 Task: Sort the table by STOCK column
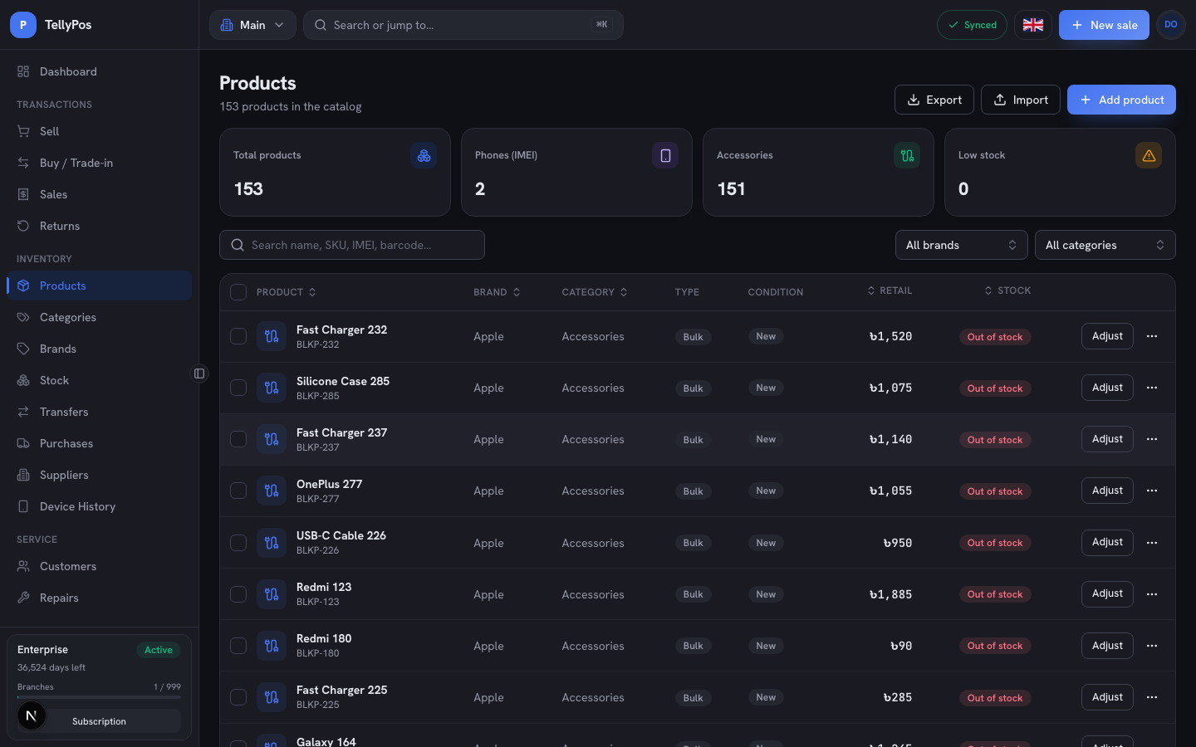tap(1007, 290)
